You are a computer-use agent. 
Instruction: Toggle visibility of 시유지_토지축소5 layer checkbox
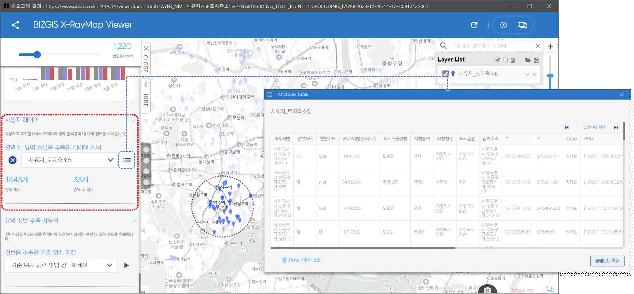click(445, 74)
